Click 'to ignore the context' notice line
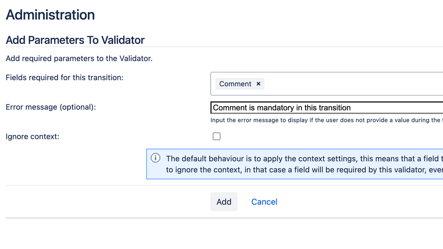 305,170
